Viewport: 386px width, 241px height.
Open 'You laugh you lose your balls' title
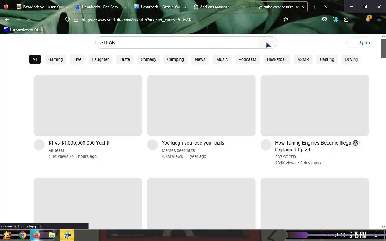pyautogui.click(x=193, y=143)
